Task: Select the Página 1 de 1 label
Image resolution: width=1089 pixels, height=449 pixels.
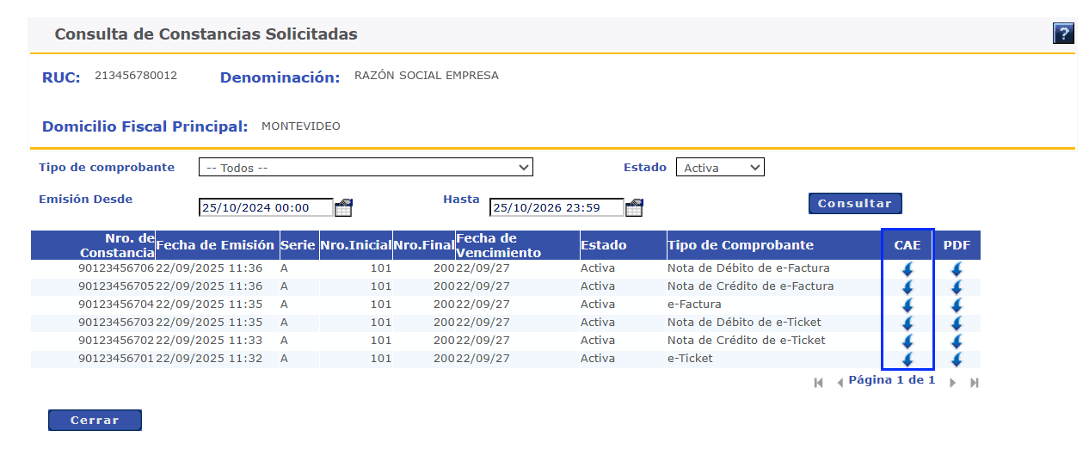Action: coord(891,380)
